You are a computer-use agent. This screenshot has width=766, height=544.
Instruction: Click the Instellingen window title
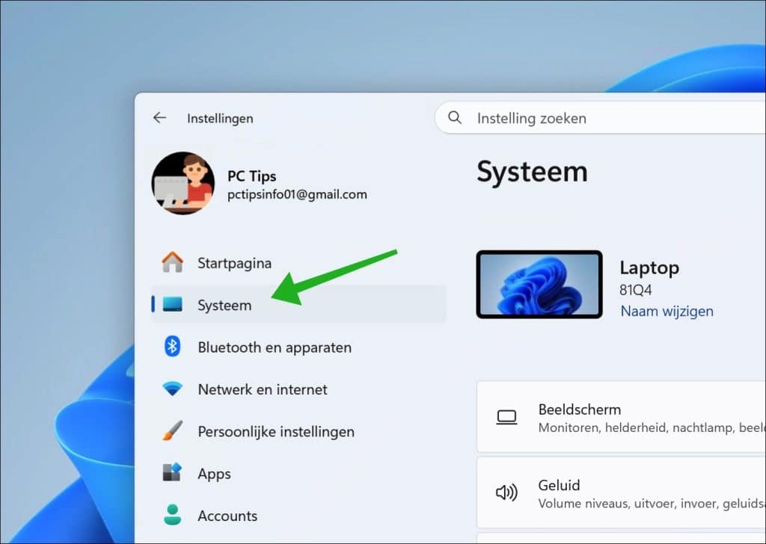220,118
